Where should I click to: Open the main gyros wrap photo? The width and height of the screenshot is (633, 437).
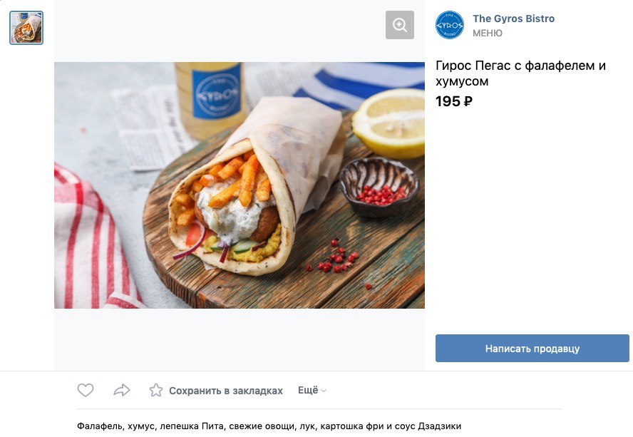pyautogui.click(x=240, y=185)
